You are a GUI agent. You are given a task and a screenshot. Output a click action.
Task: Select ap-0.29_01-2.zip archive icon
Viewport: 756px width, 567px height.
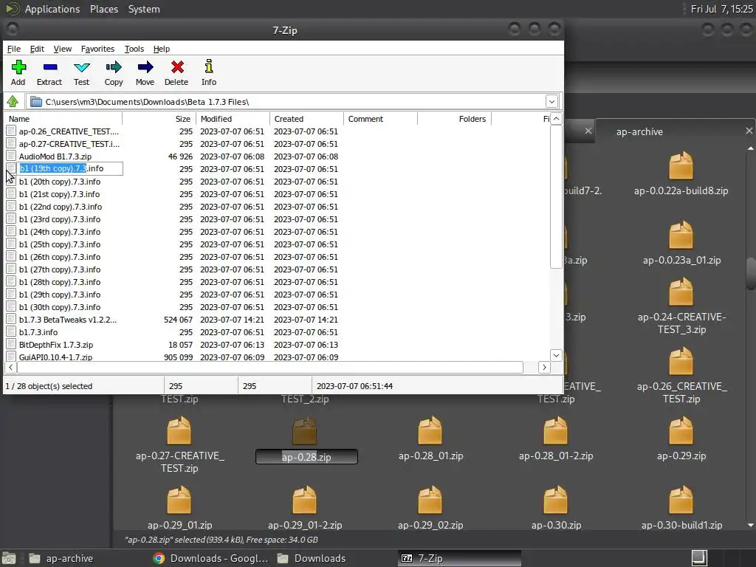pos(305,500)
